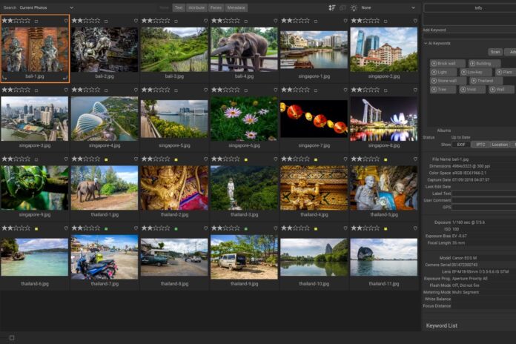This screenshot has height=344, width=516.
Task: Toggle the heart favorite on bali-4.jpg
Action: point(276,21)
